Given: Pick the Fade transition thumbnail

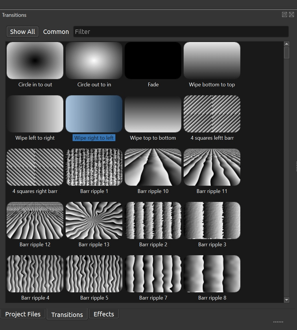Looking at the screenshot, I should click(x=153, y=61).
